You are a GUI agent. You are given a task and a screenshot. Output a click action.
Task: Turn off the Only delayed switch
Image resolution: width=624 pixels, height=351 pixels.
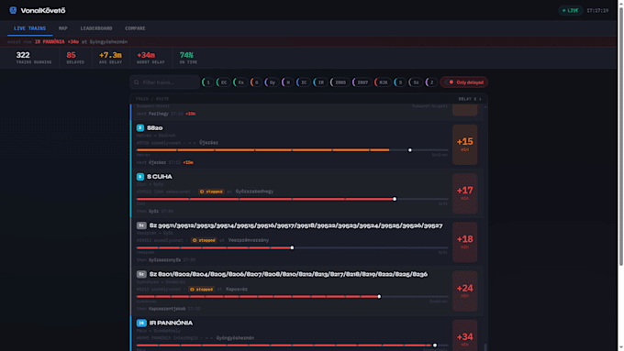[x=464, y=82]
